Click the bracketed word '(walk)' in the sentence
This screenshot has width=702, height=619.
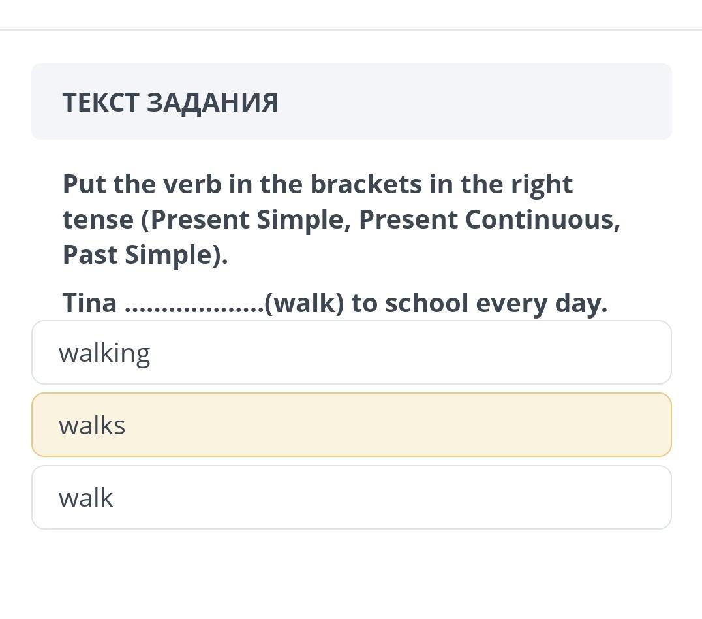[304, 304]
